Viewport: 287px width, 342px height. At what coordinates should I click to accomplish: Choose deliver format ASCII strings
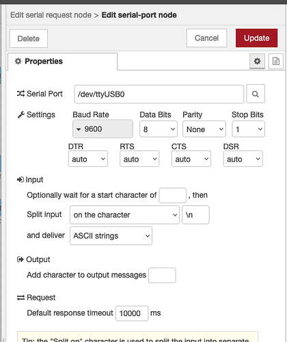click(111, 236)
